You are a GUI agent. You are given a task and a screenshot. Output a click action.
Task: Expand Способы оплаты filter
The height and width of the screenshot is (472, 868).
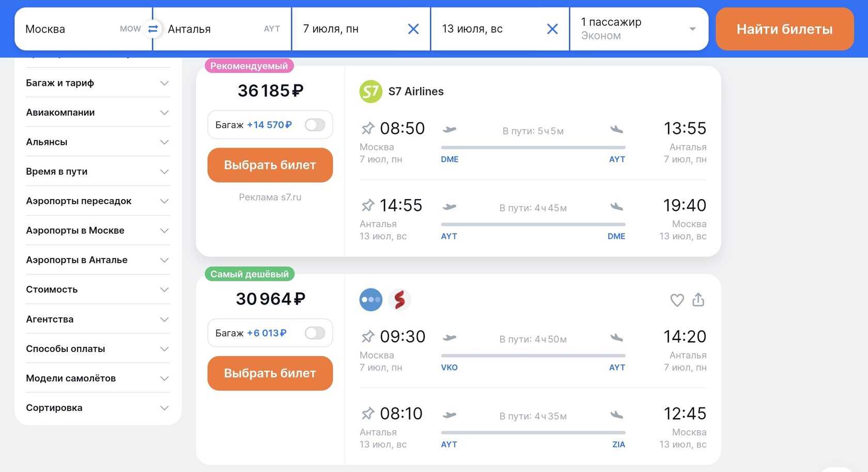pyautogui.click(x=98, y=348)
